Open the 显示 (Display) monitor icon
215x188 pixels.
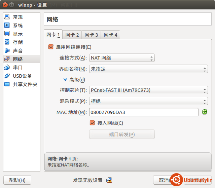click(7, 34)
